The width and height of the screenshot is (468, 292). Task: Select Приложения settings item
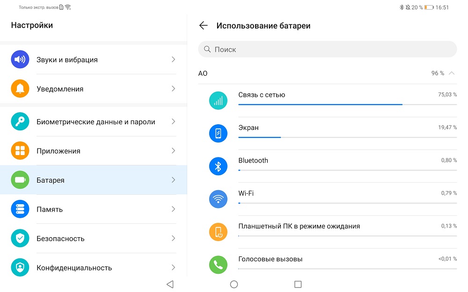point(94,150)
